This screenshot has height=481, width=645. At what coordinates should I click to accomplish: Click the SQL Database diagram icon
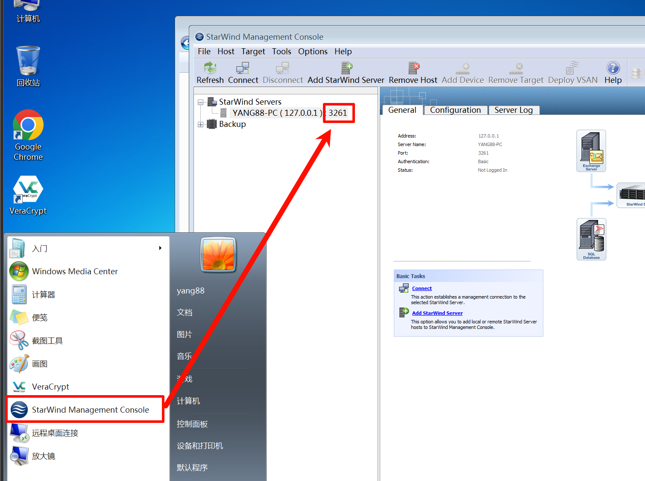coord(591,239)
